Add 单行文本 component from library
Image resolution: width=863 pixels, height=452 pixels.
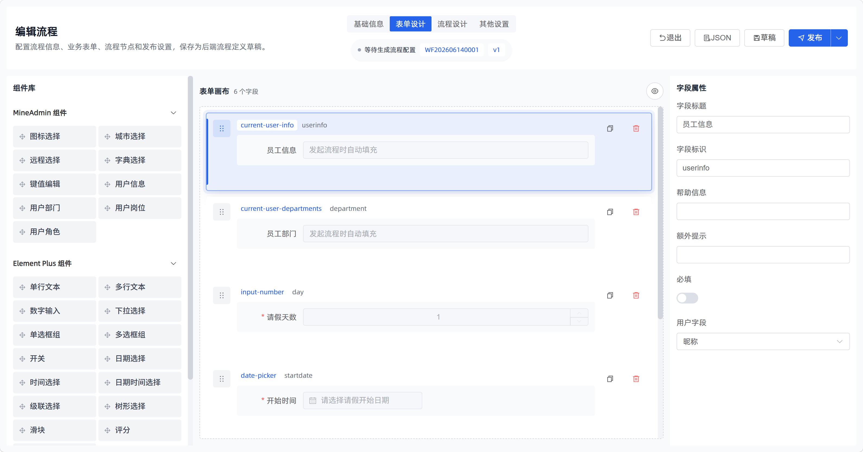tap(54, 287)
